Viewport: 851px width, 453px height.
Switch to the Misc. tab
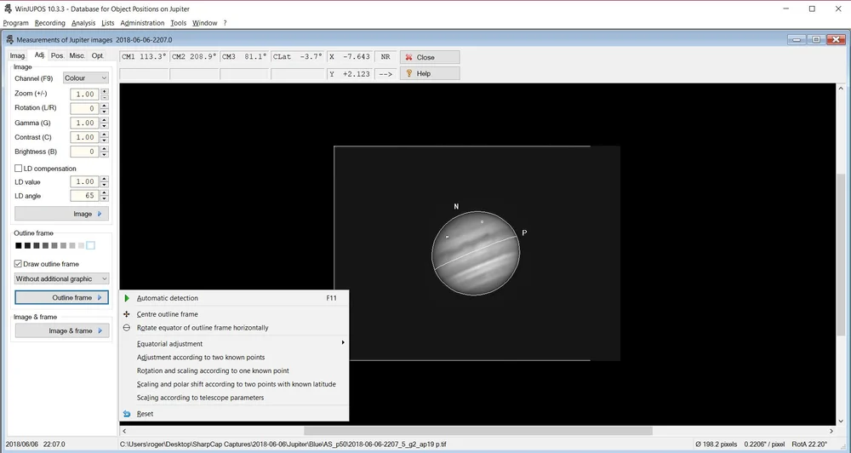point(77,55)
